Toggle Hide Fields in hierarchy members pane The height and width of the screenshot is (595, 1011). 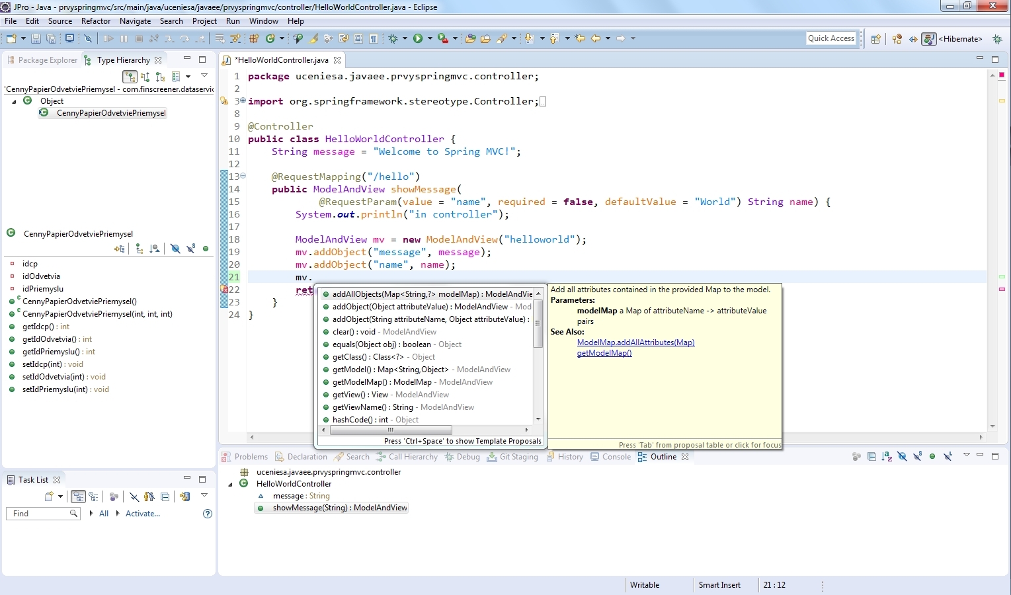(175, 249)
